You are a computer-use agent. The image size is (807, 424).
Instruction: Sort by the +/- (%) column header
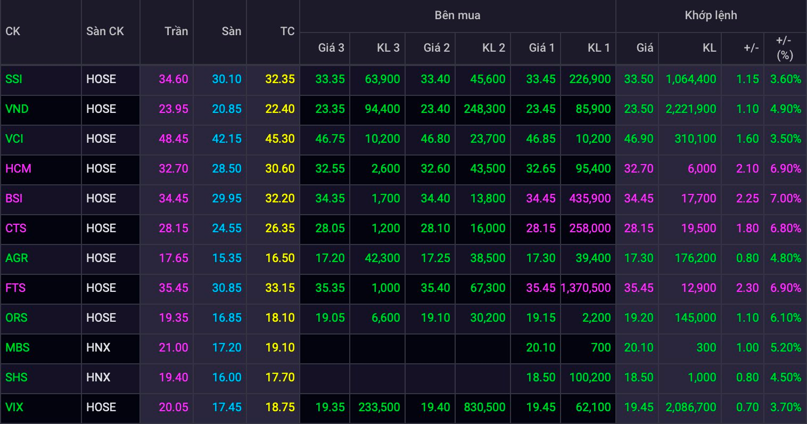click(785, 48)
